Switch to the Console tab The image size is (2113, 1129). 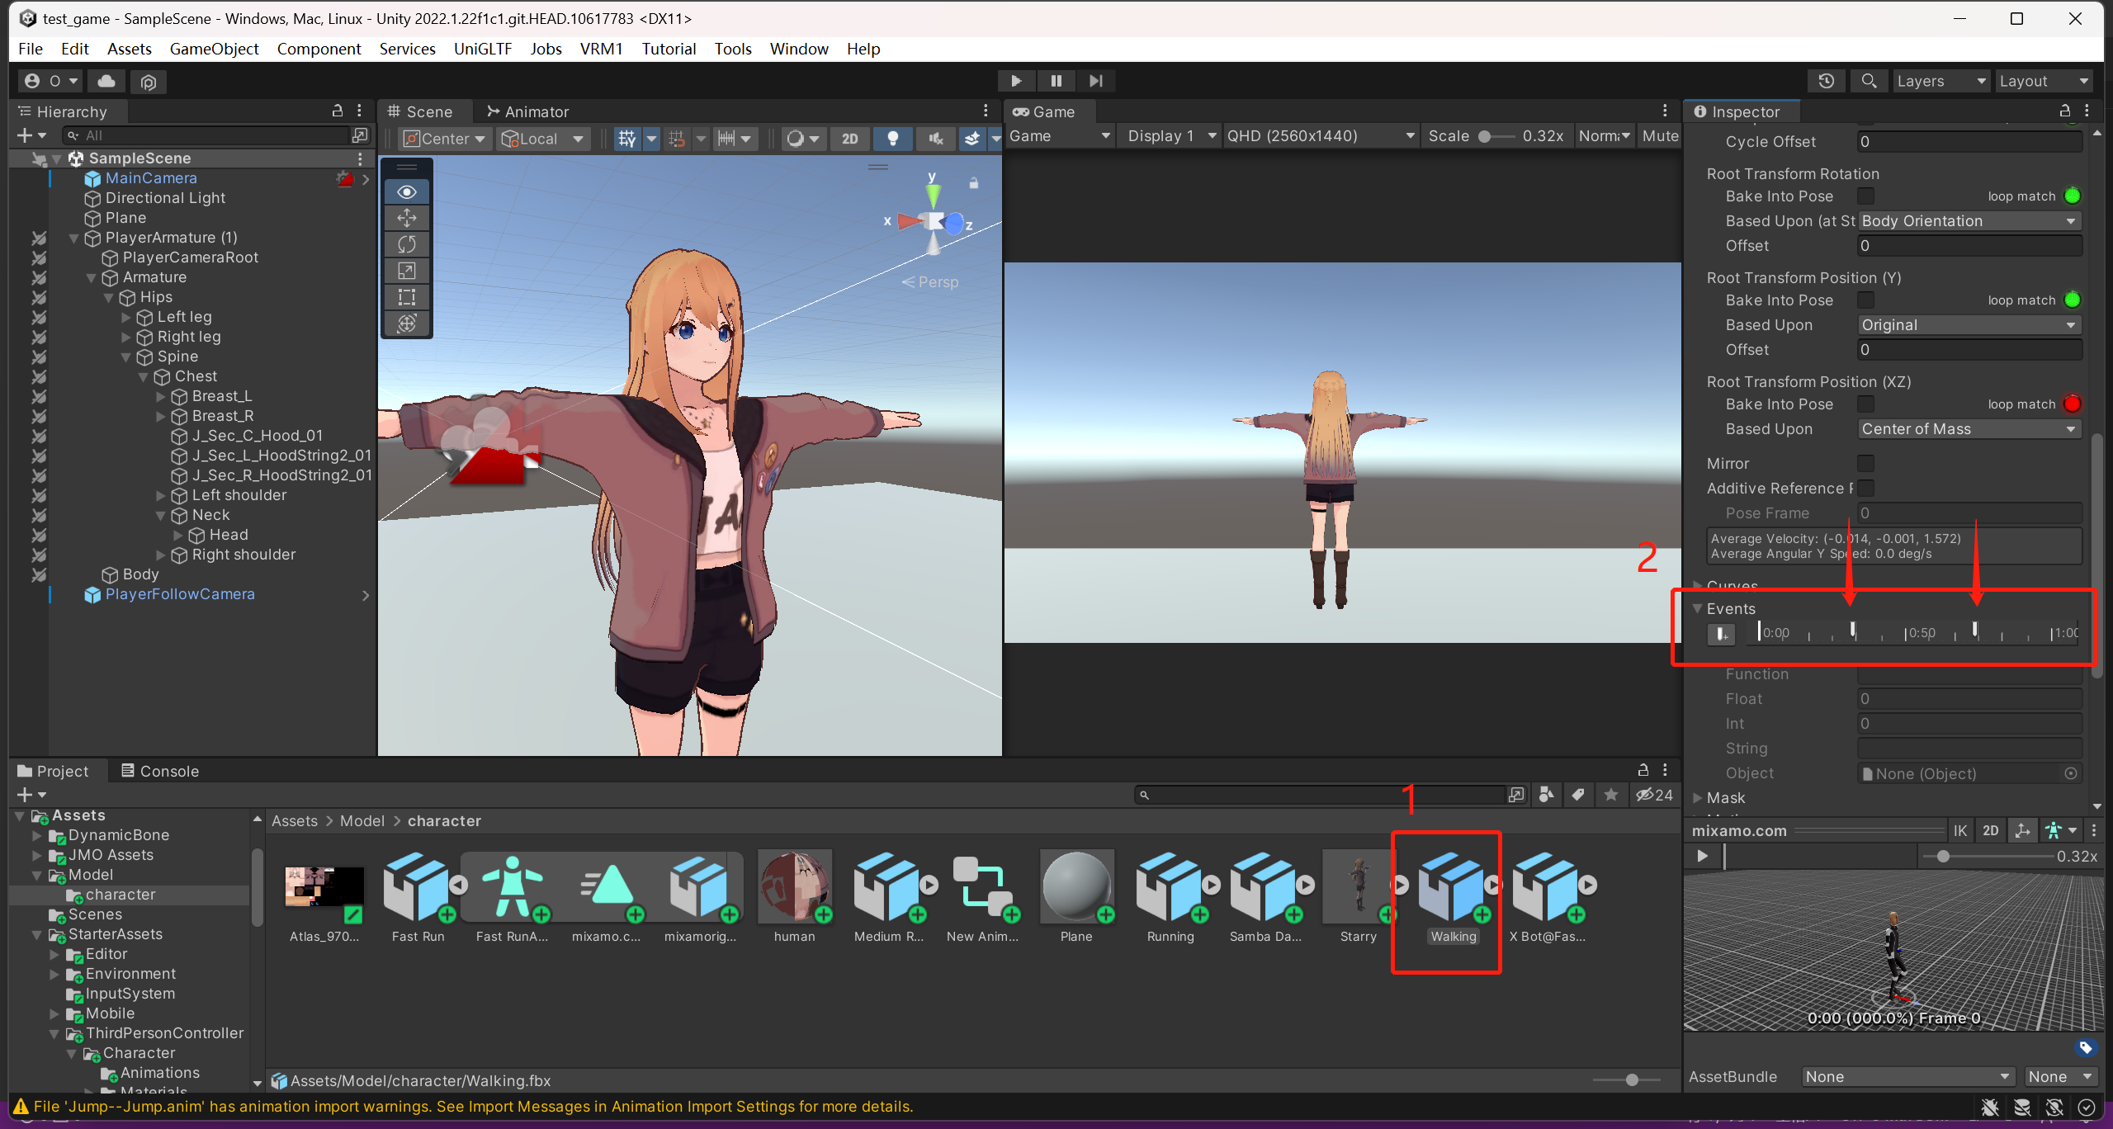coord(168,770)
